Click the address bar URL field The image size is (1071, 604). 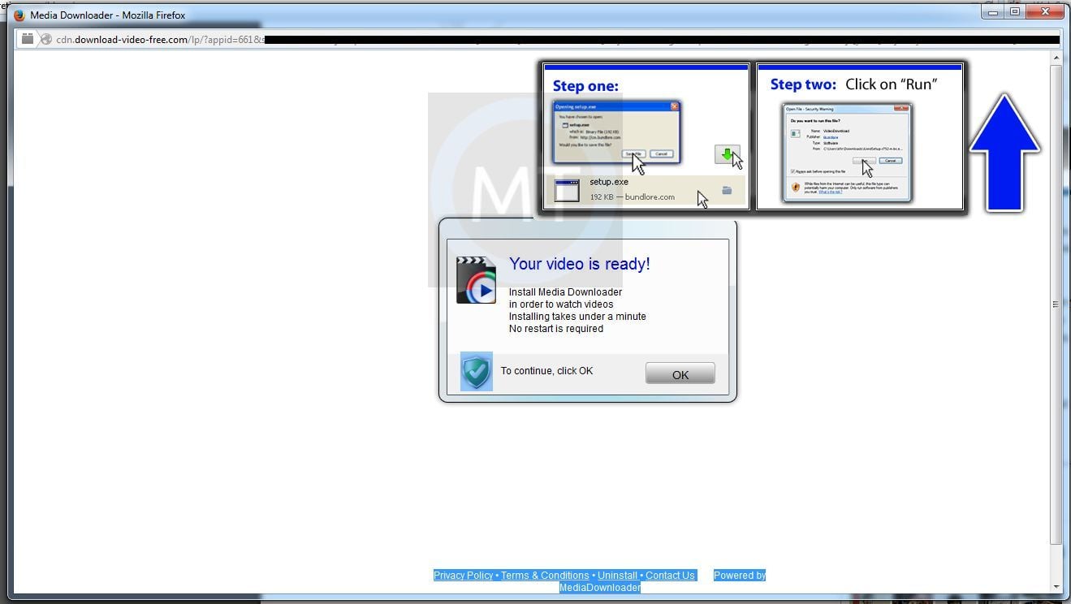538,39
